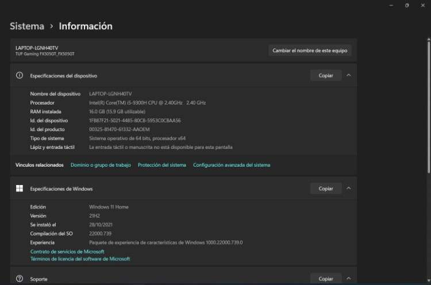Click the TUF Gaming FX505GT_FX505GT model text
The width and height of the screenshot is (431, 285).
(45, 54)
